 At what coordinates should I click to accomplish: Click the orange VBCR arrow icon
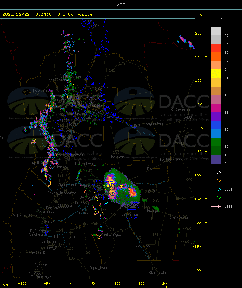[x=216, y=181]
